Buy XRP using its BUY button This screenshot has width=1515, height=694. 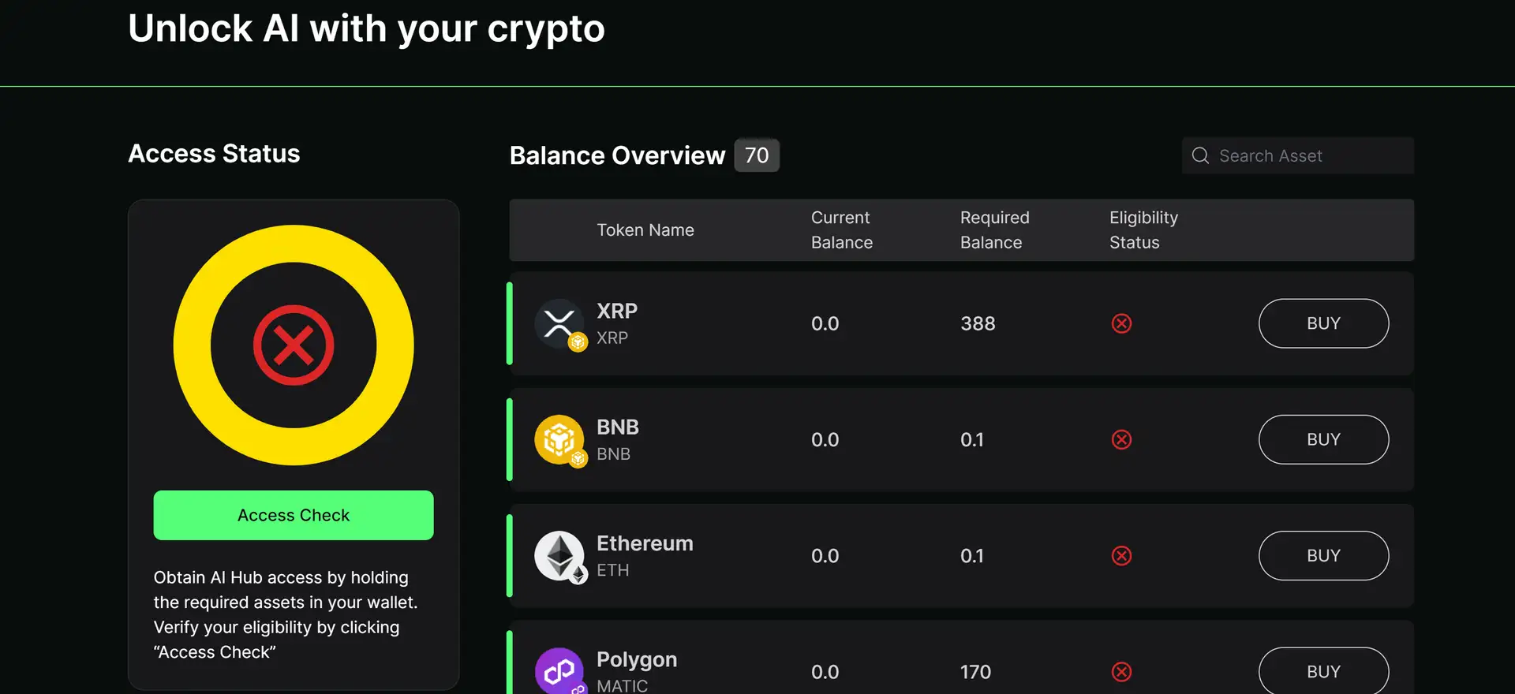[1323, 323]
